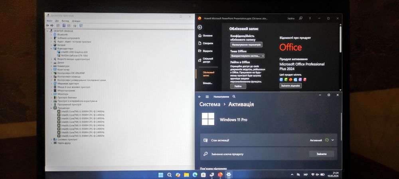Open Більше... in PowerPoint sidebar
This screenshot has width=399, height=179.
coord(207,83)
